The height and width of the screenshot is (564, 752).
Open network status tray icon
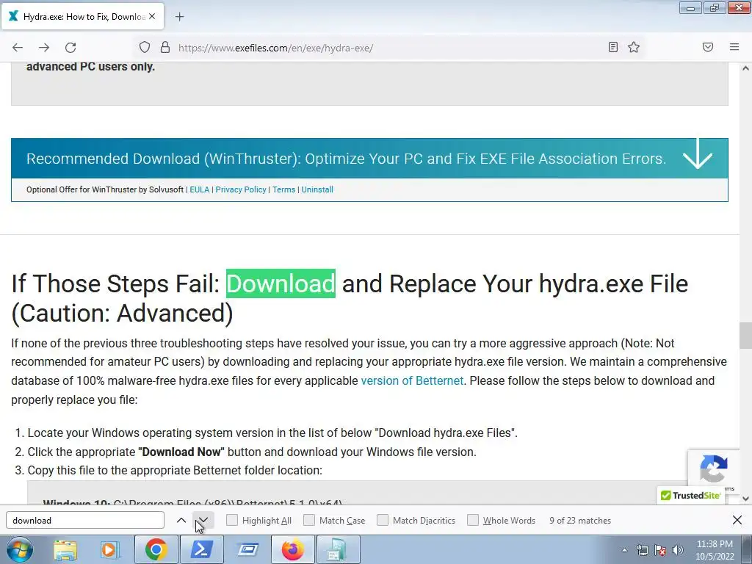(642, 550)
